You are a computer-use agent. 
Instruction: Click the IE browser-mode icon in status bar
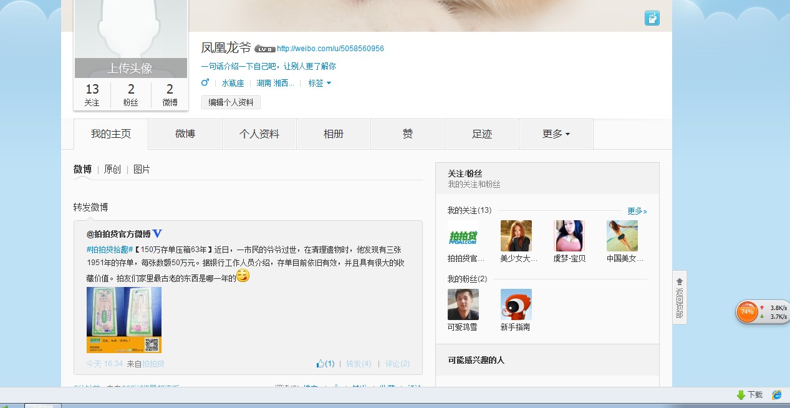(x=777, y=395)
